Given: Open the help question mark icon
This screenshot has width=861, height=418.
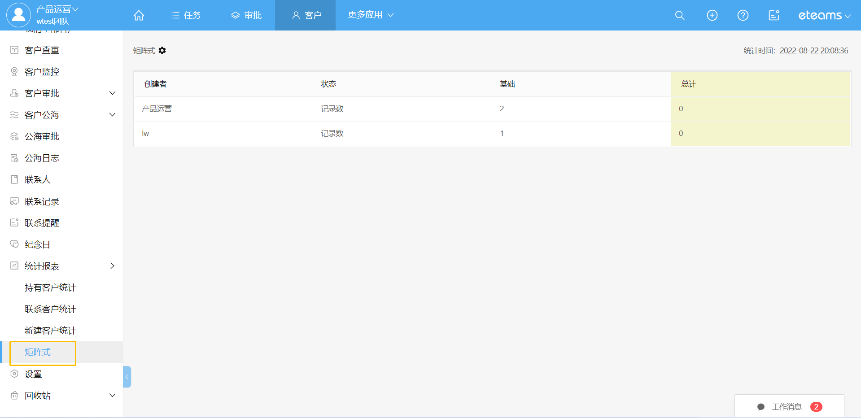Looking at the screenshot, I should (743, 15).
